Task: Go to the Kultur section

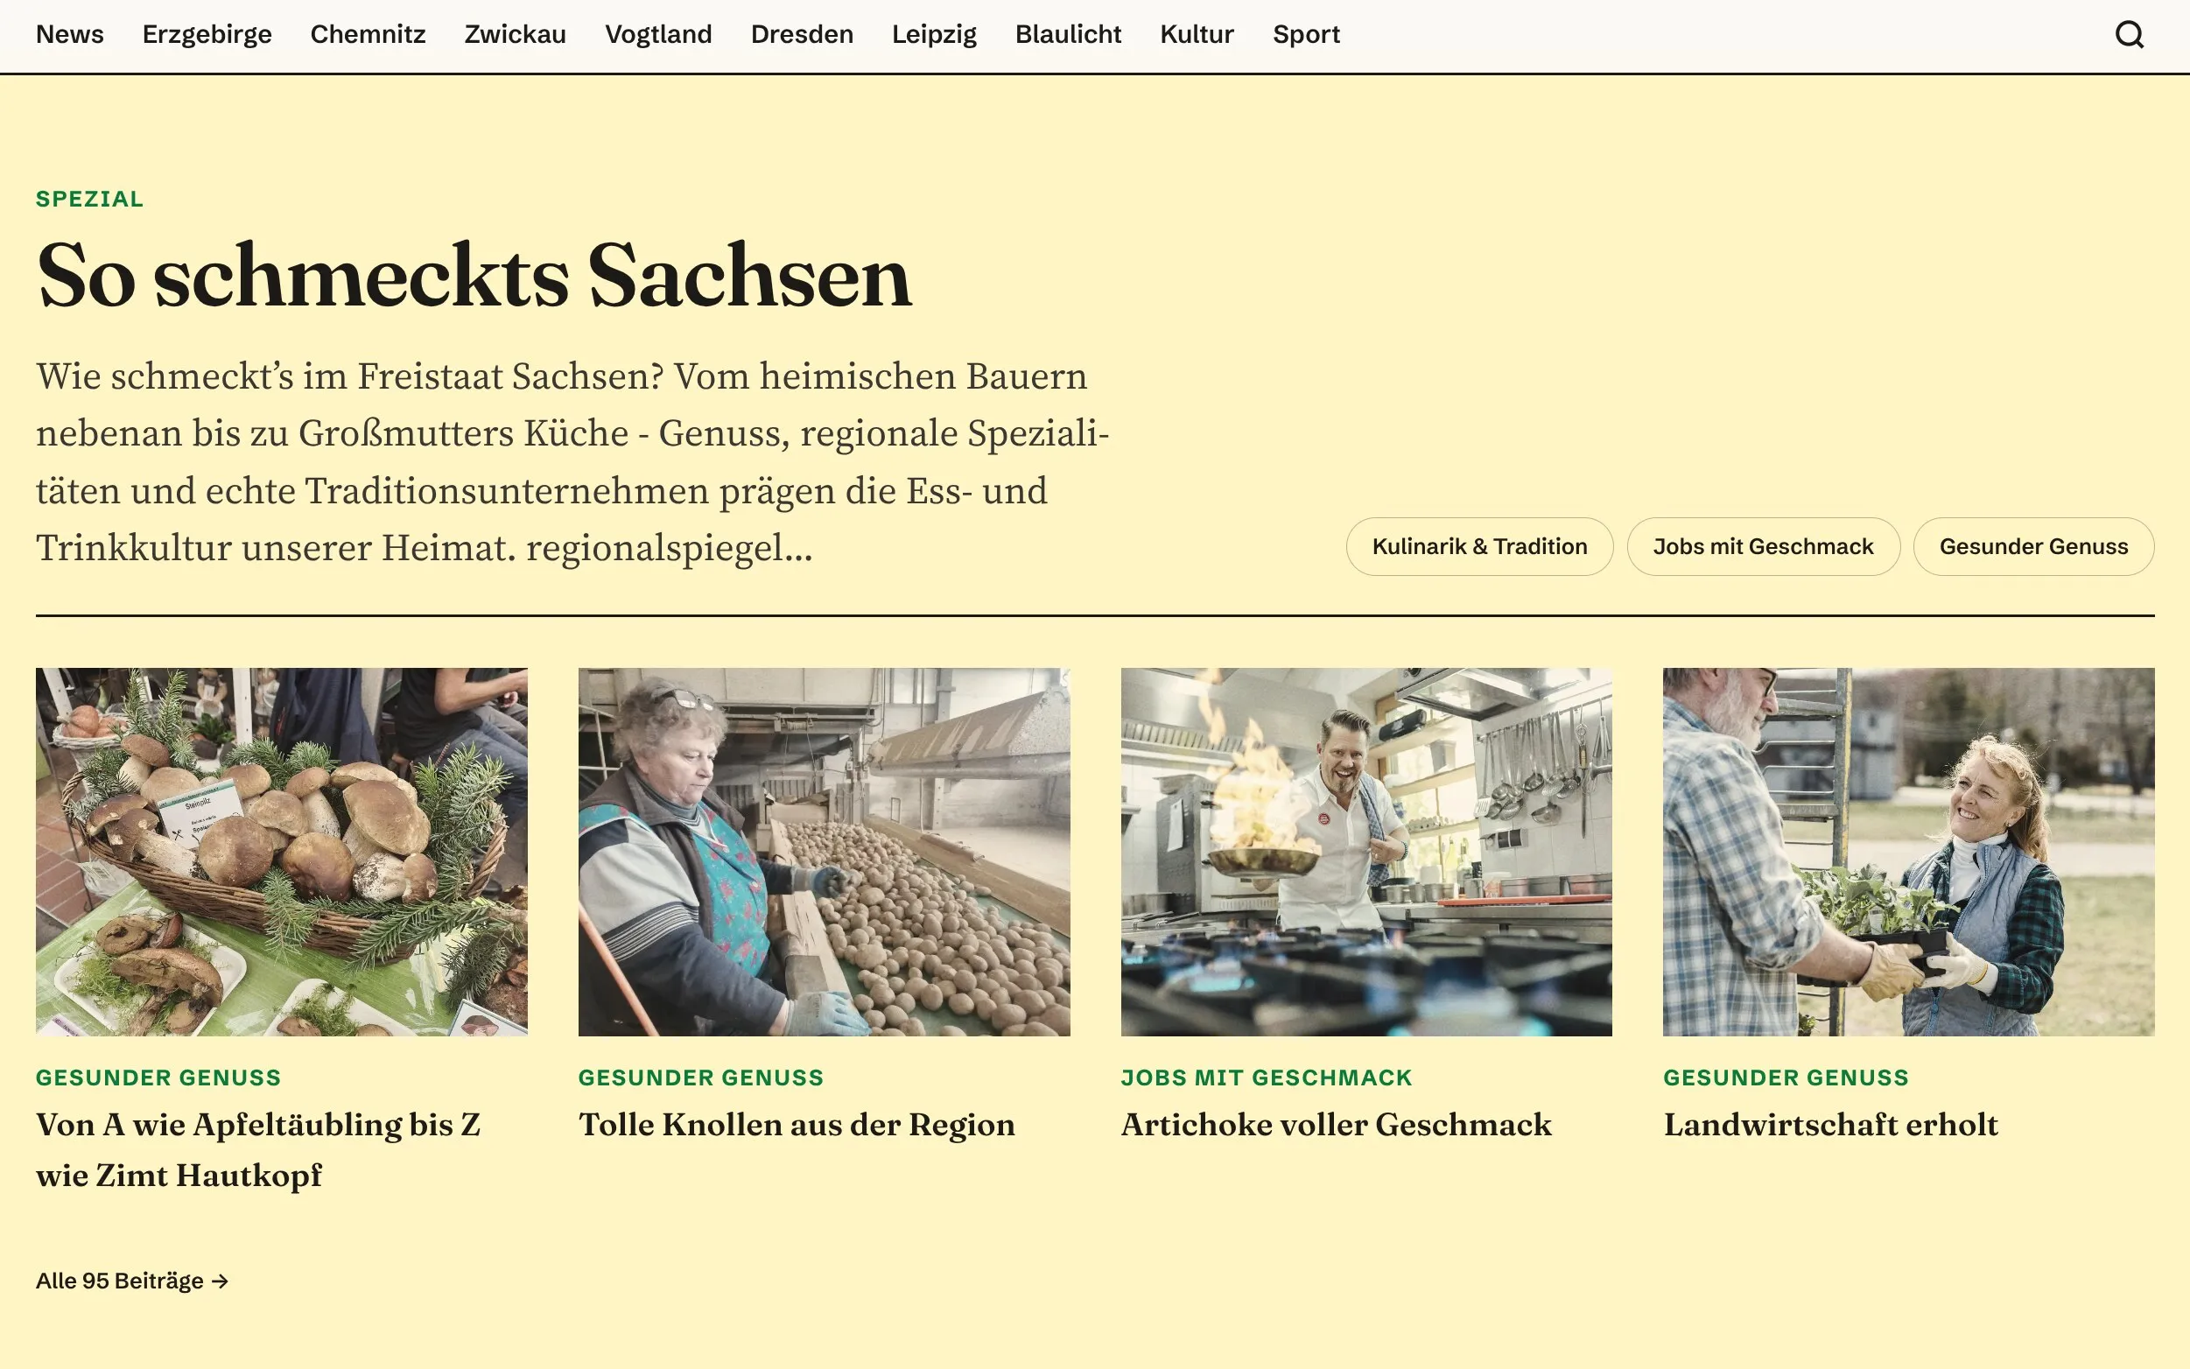Action: point(1197,34)
